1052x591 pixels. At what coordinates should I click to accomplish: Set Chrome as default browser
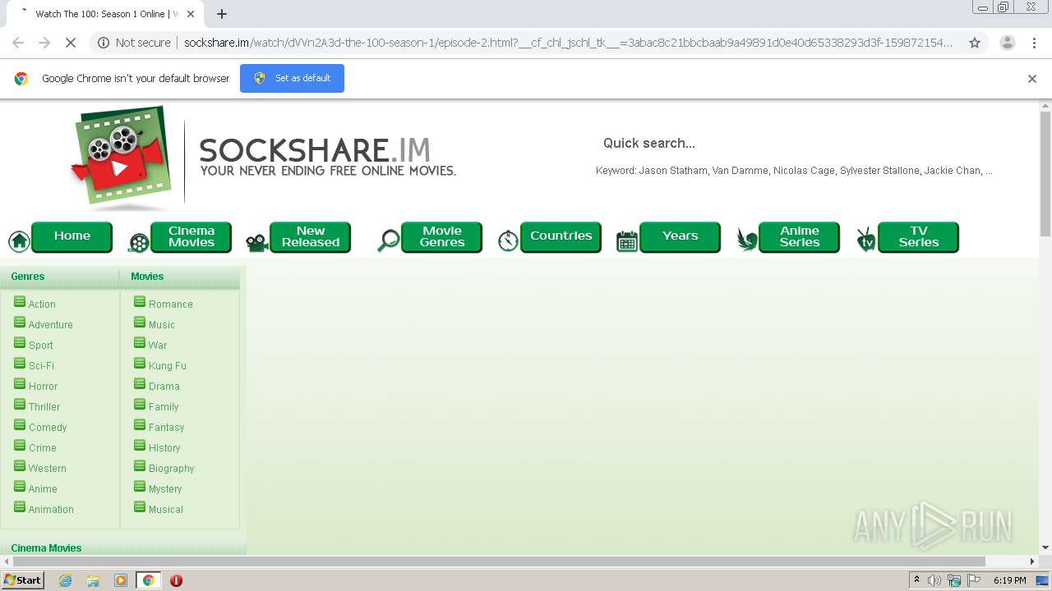[292, 78]
